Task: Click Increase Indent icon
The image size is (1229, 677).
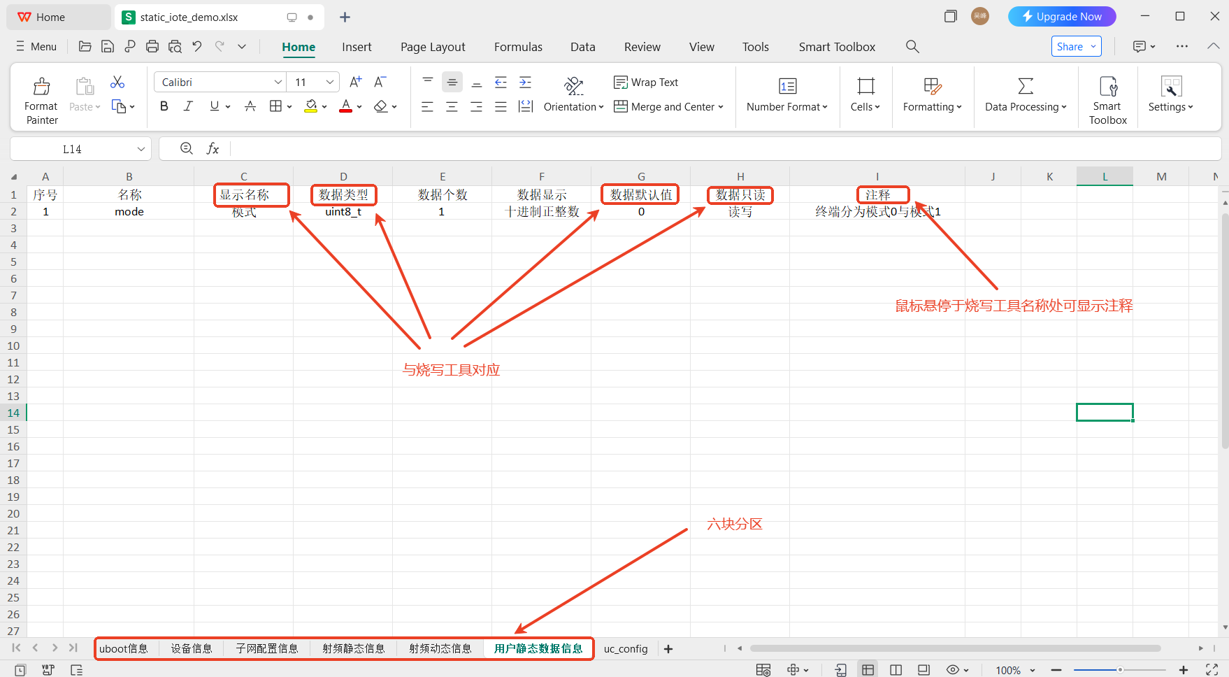Action: tap(526, 82)
